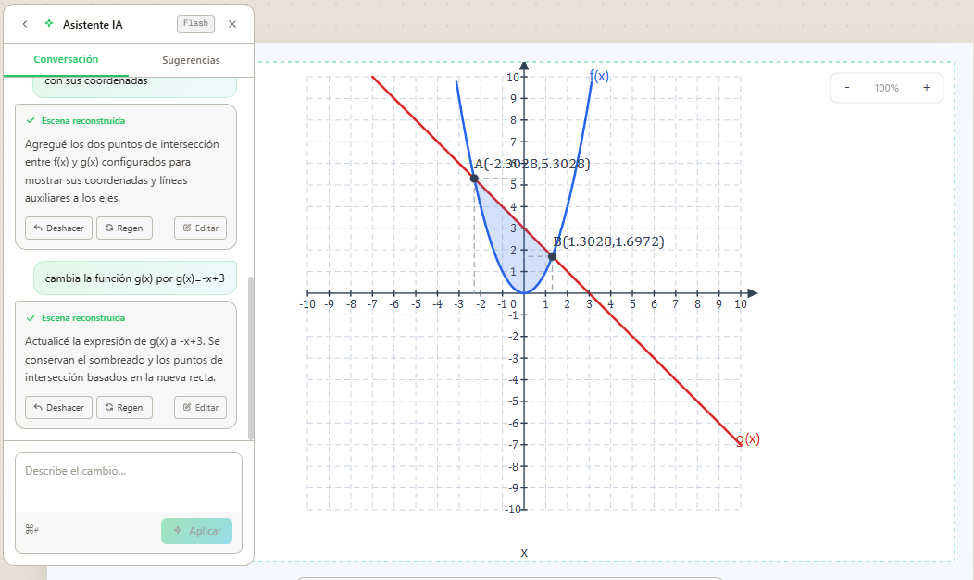
Task: Click the keyboard shortcut hint icon
Action: [32, 530]
